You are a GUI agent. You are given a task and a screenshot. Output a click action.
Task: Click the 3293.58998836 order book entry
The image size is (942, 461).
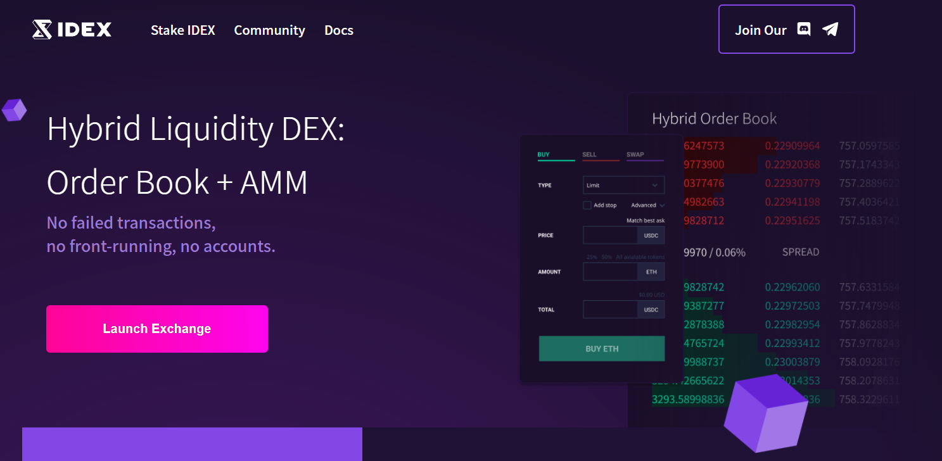coord(688,400)
